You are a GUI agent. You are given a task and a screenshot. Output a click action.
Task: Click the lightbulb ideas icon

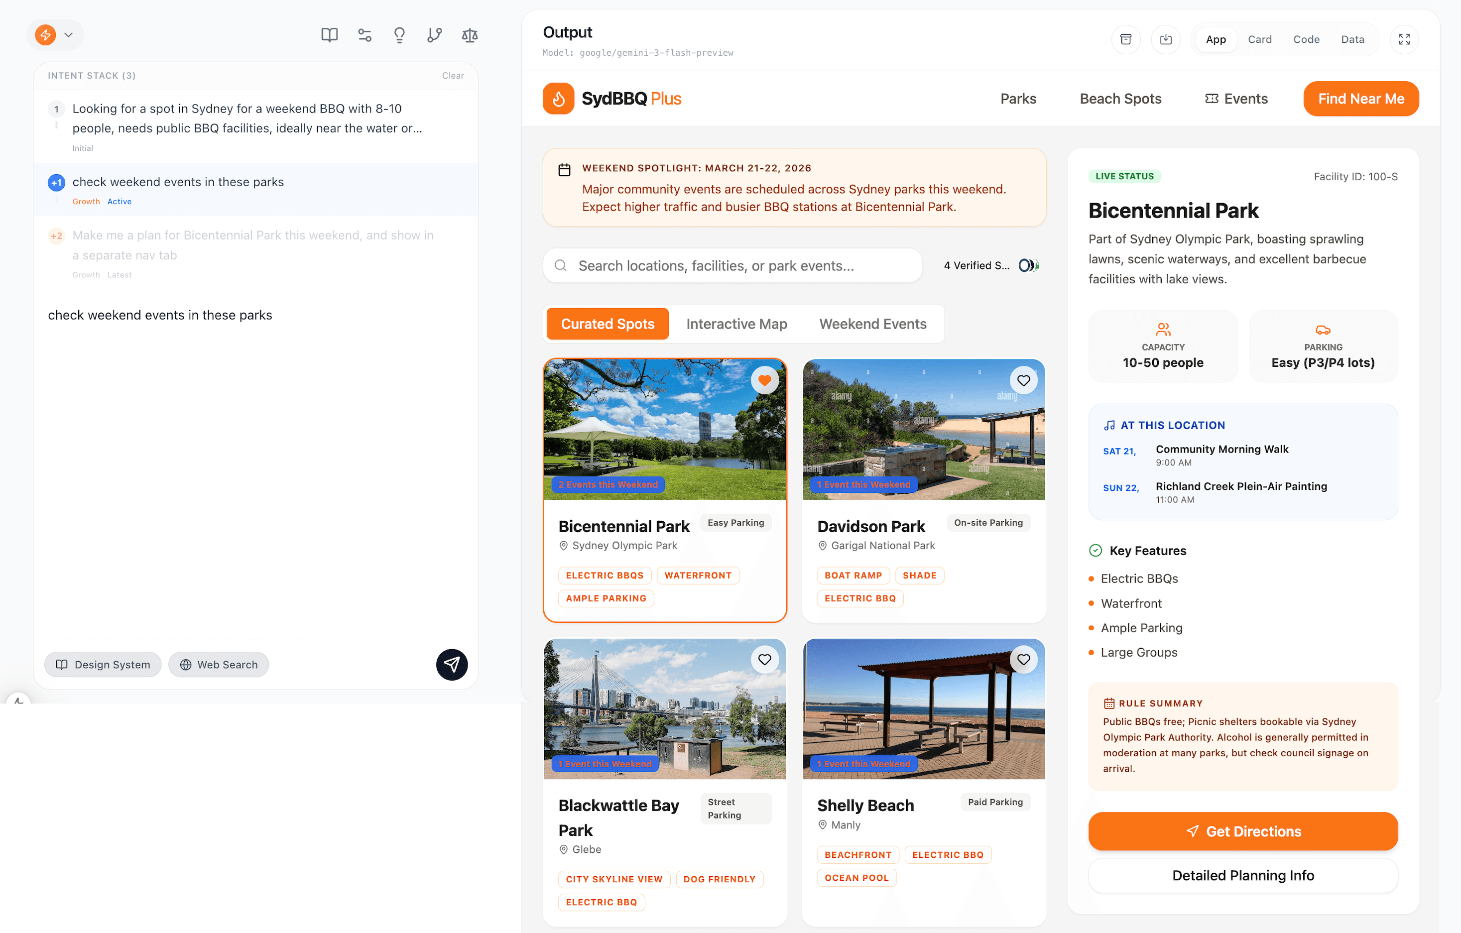pyautogui.click(x=399, y=35)
